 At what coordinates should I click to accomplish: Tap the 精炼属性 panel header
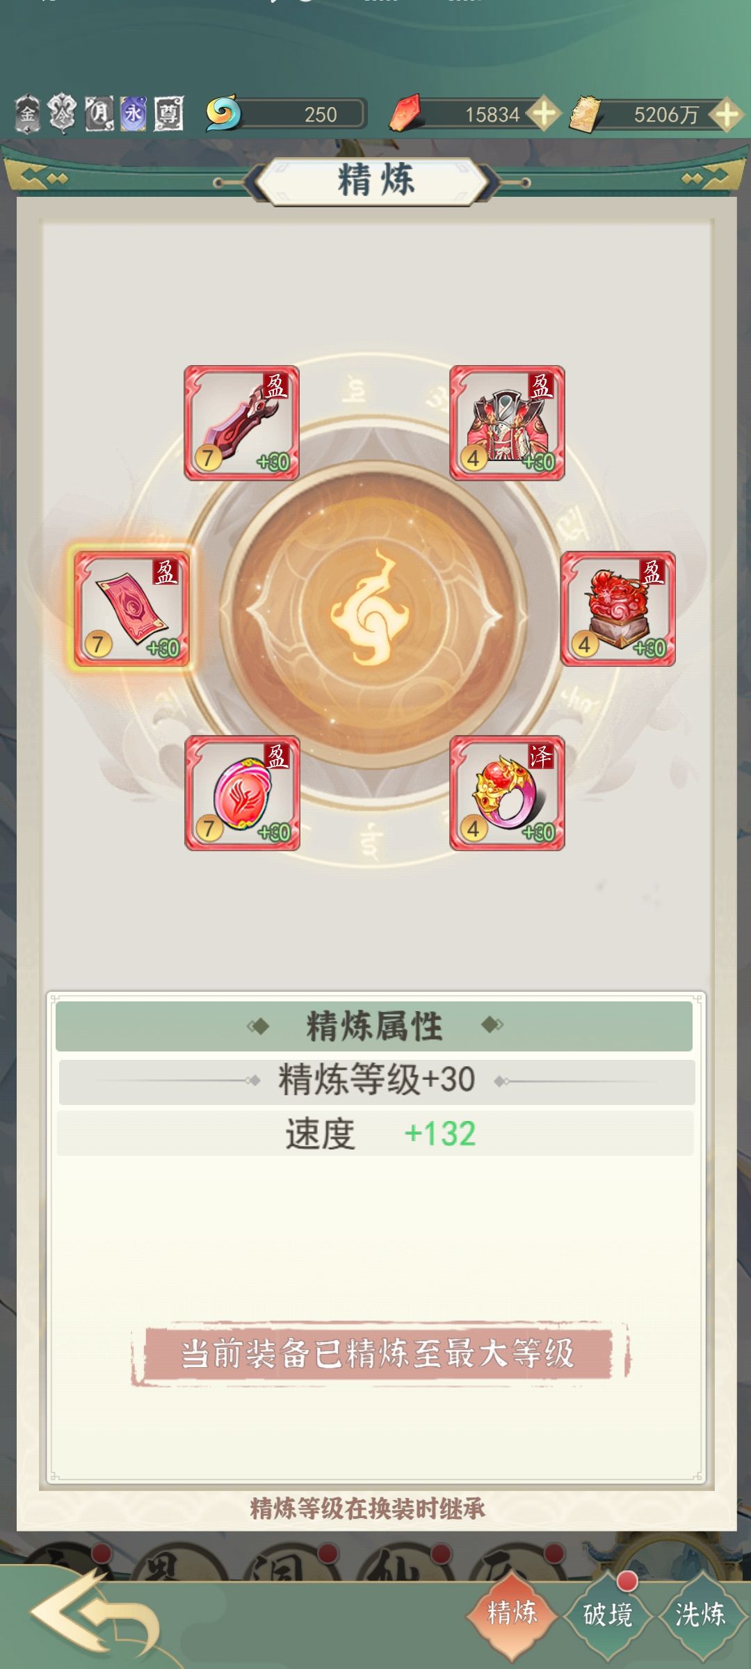374,1026
